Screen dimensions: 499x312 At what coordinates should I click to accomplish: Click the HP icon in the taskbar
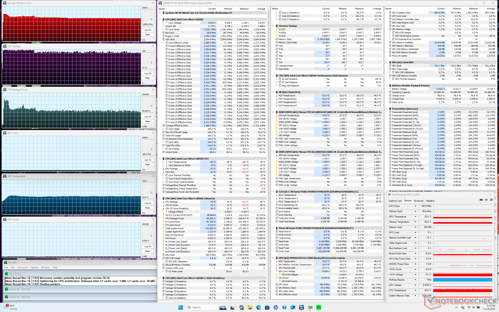(276, 307)
